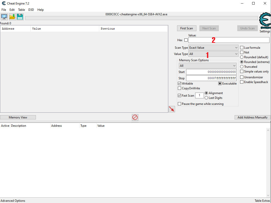Click the Type column header
The width and height of the screenshot is (271, 203).
[88, 126]
